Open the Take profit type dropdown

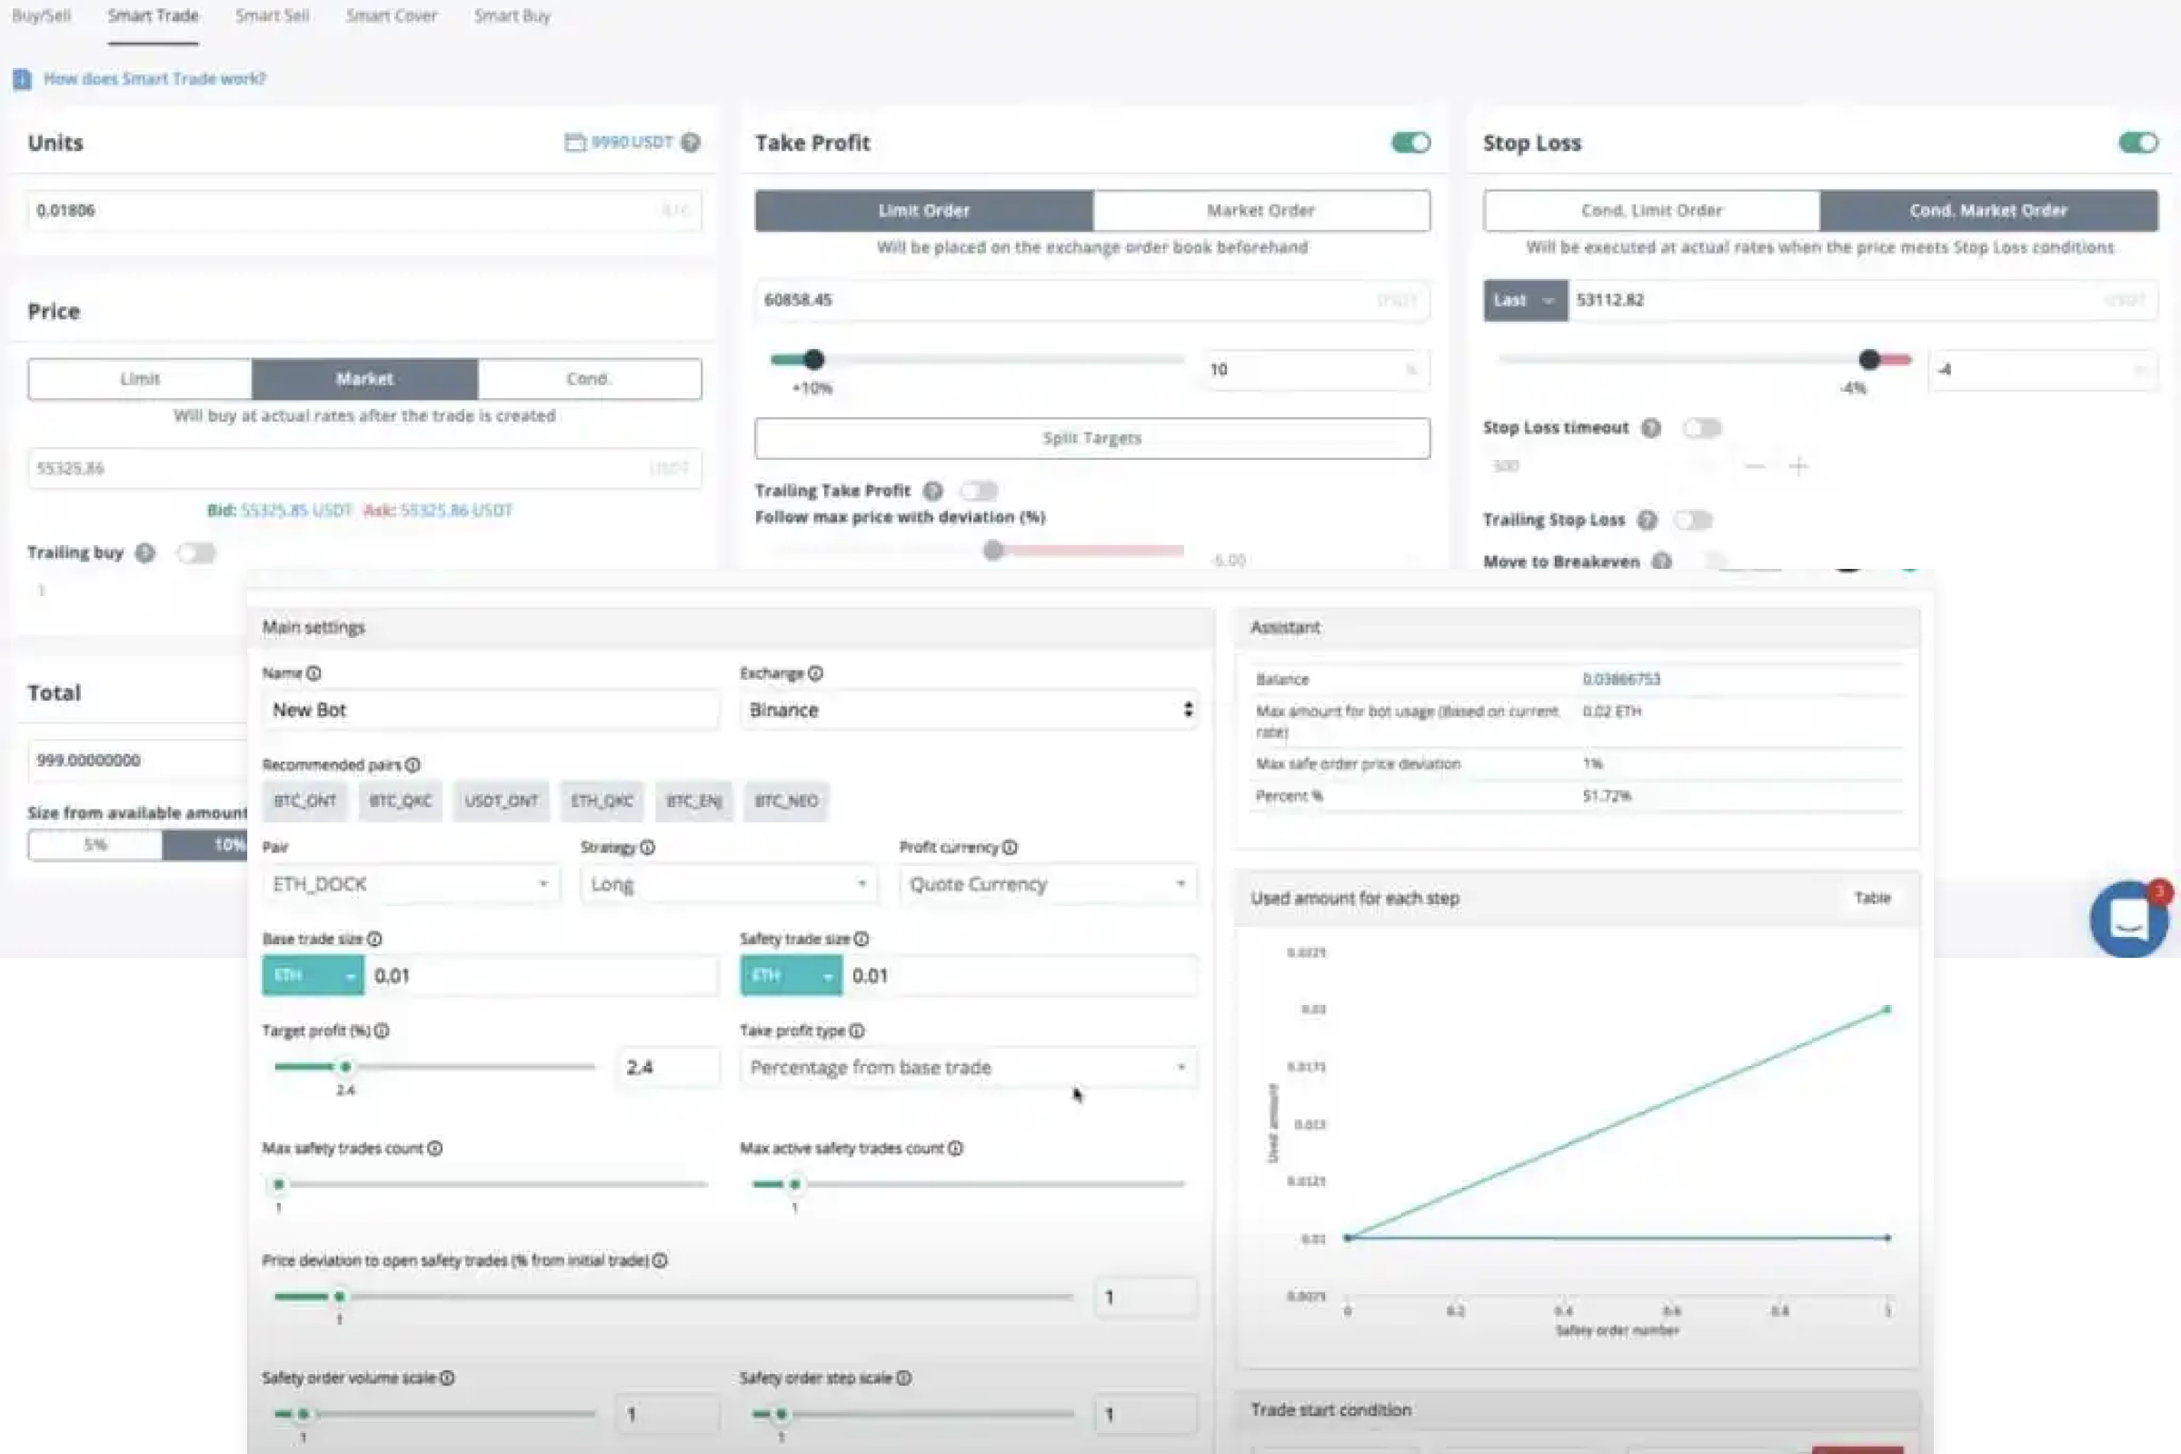point(967,1067)
